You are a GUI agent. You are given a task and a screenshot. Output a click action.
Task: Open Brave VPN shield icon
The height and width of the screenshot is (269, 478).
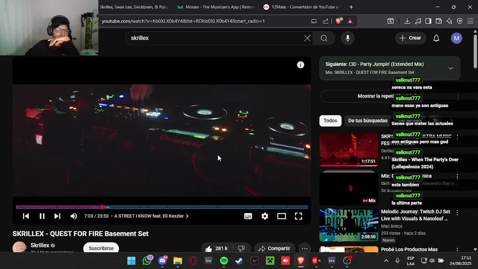coord(460,21)
